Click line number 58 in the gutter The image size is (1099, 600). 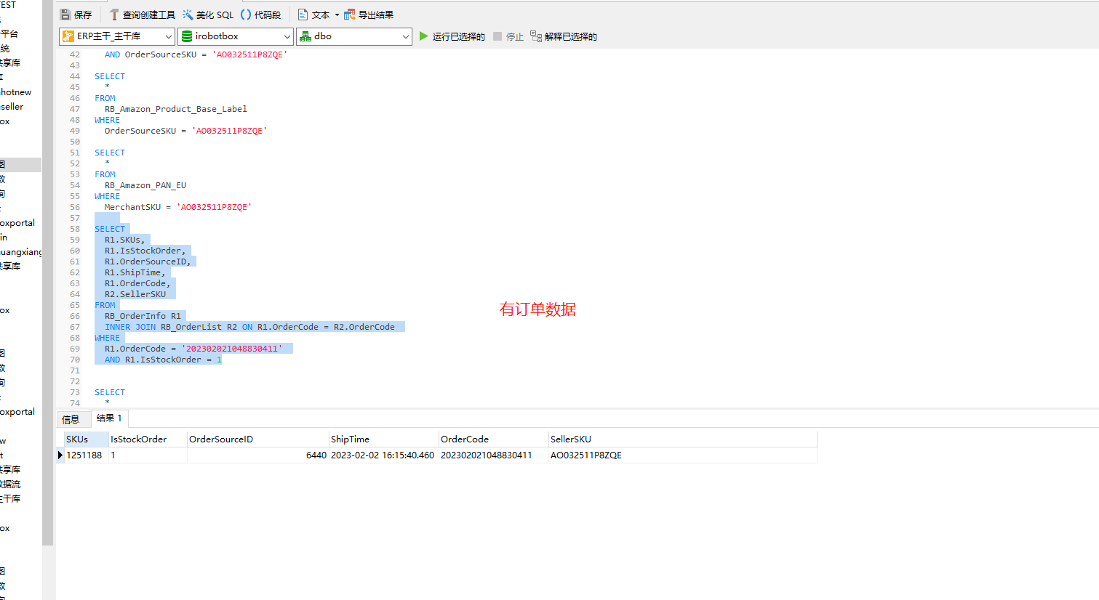pos(75,229)
